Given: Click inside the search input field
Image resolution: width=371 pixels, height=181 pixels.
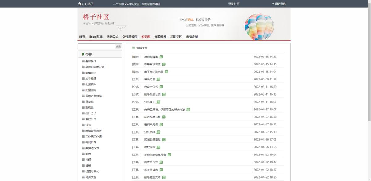Looking at the screenshot, I should point(96,46).
